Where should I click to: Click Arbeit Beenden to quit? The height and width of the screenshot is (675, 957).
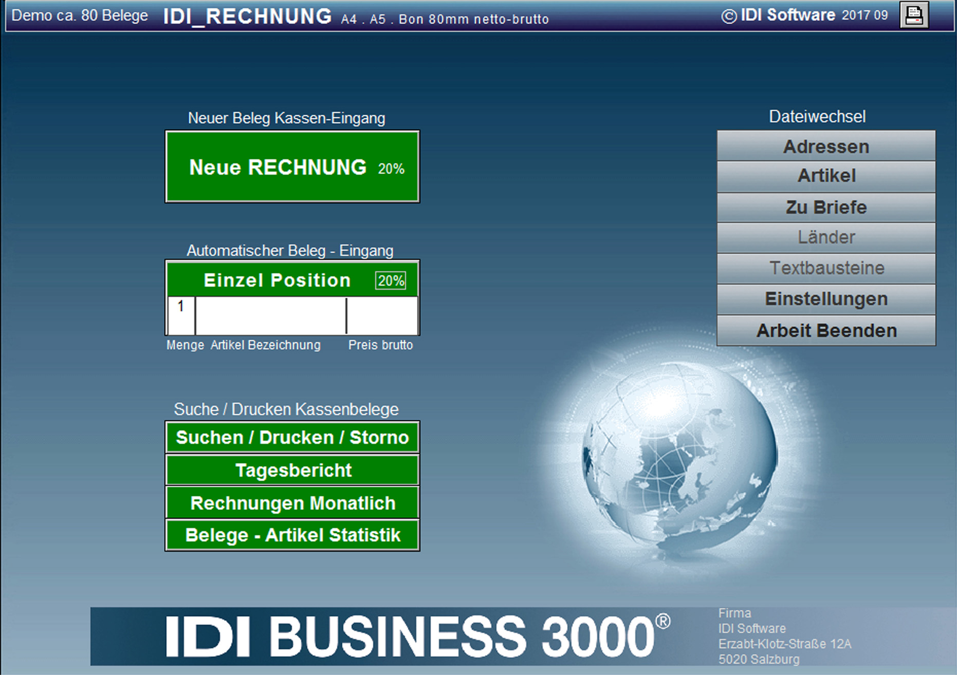(x=826, y=330)
